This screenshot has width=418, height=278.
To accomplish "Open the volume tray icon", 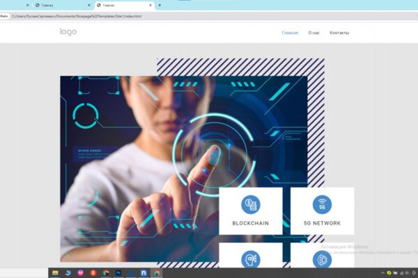I will [x=407, y=273].
